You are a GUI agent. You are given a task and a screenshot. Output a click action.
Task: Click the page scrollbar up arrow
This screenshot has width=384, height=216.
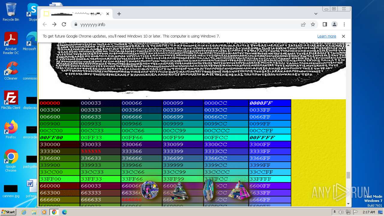click(x=348, y=45)
